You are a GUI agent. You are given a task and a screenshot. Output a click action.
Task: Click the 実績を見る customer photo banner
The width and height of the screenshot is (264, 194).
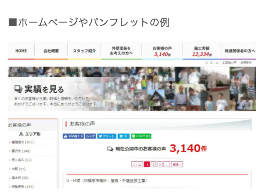pyautogui.click(x=132, y=89)
